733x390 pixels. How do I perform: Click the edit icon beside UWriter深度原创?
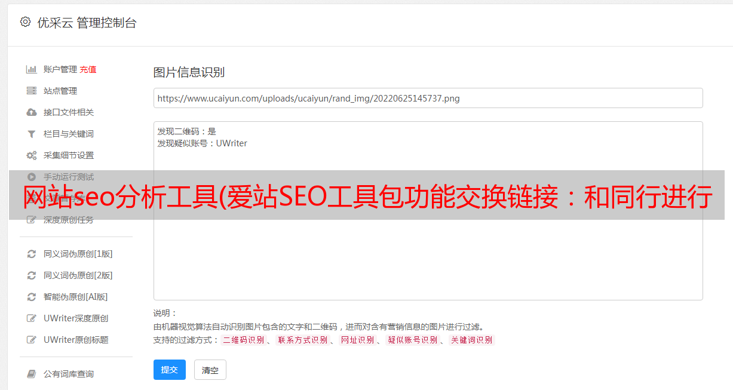(32, 318)
